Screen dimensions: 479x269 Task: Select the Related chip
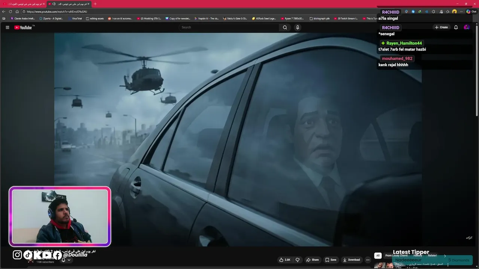432,256
